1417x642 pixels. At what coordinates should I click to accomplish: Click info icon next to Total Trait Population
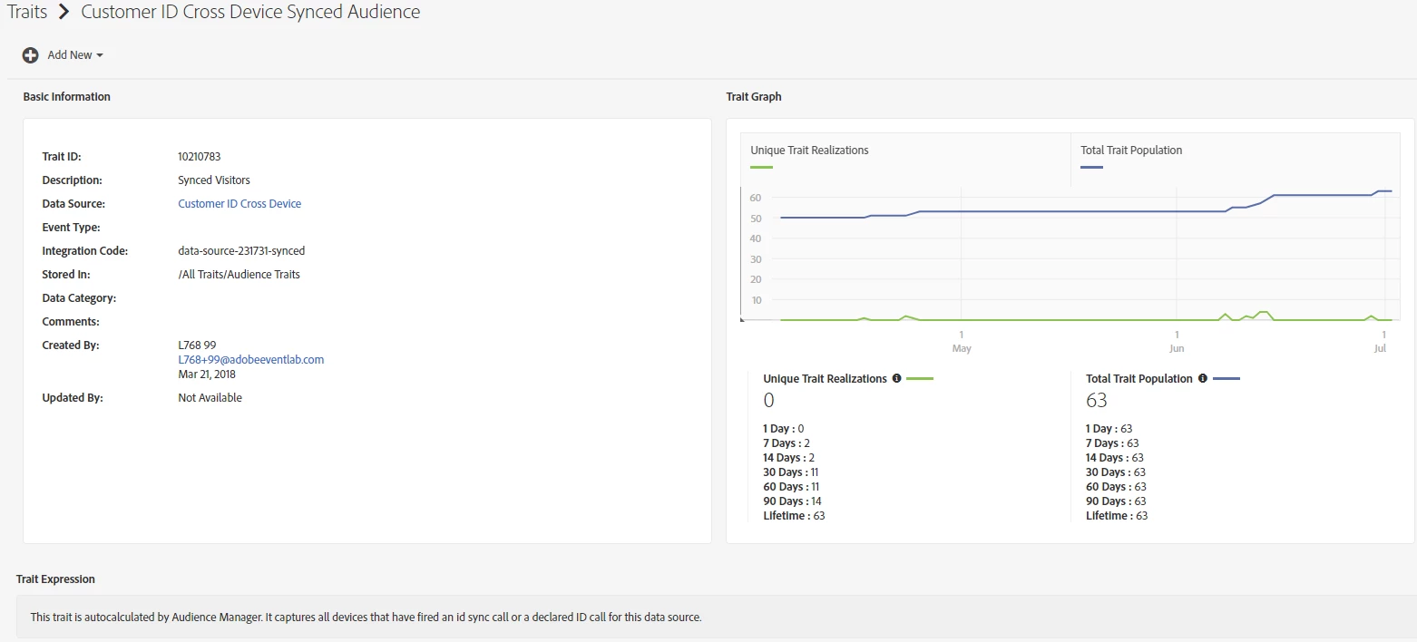tap(1203, 378)
